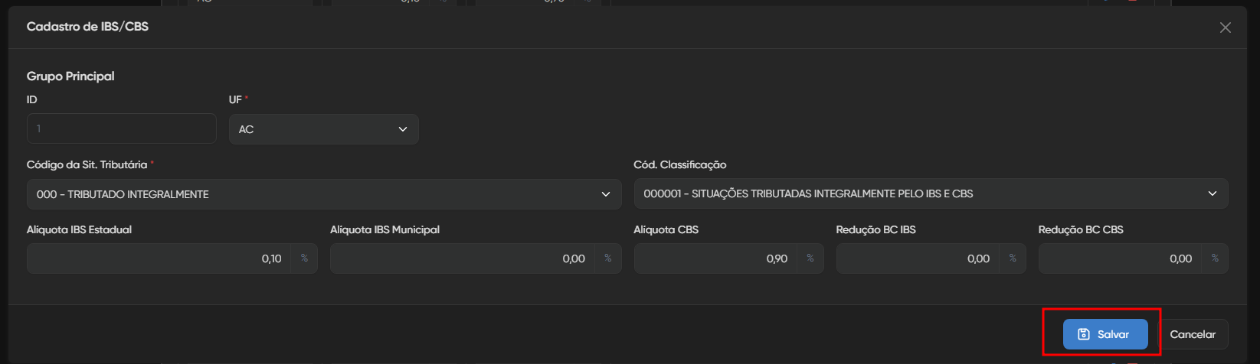This screenshot has height=364, width=1260.
Task: Click the percent symbol beside Redução BC IBS
Action: [x=1013, y=258]
